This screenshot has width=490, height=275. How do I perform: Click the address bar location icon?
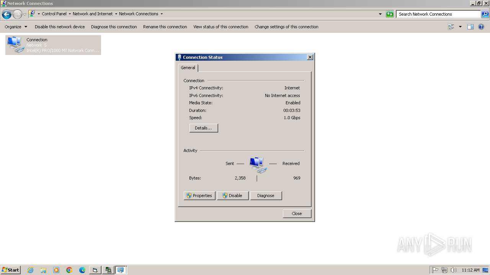tap(32, 14)
